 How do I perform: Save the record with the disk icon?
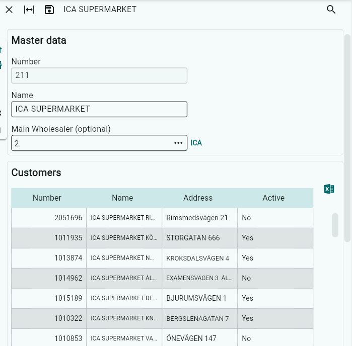49,10
